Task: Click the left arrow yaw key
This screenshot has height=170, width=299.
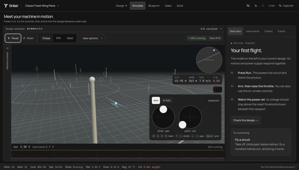Action: click(x=193, y=136)
